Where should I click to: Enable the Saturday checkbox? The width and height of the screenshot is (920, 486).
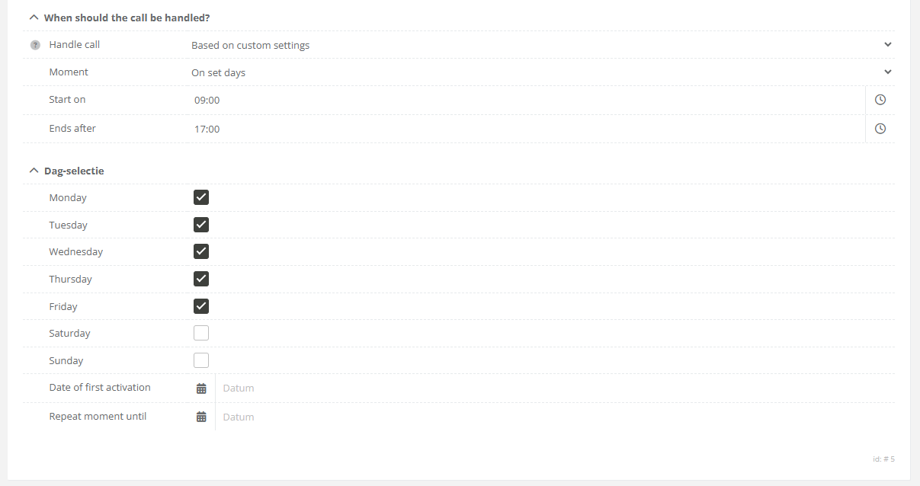tap(201, 333)
